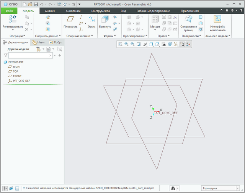The image size is (245, 193).
Task: Start the Эскиз (Sketch) tool
Action: (92, 21)
